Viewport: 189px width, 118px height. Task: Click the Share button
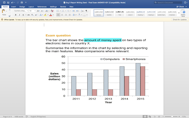pos(180,7)
